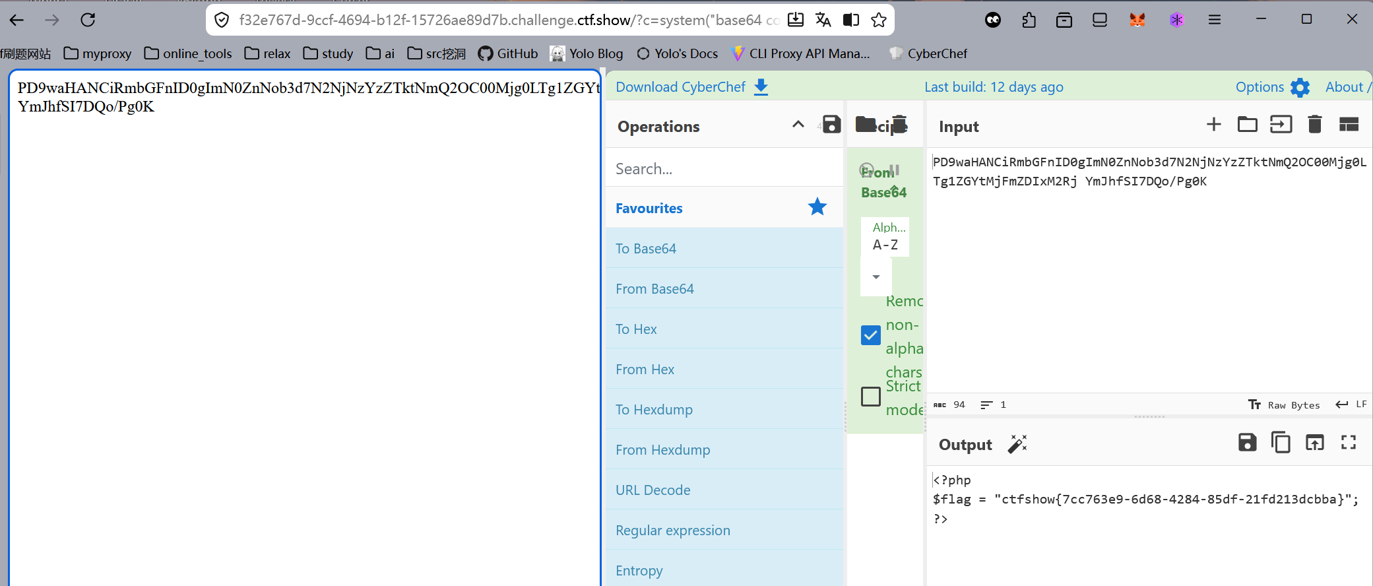Click the browser address bar URL

508,20
